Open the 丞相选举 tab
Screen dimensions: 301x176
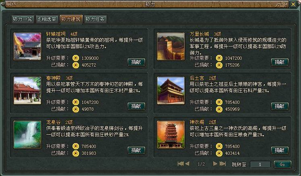click(47, 19)
